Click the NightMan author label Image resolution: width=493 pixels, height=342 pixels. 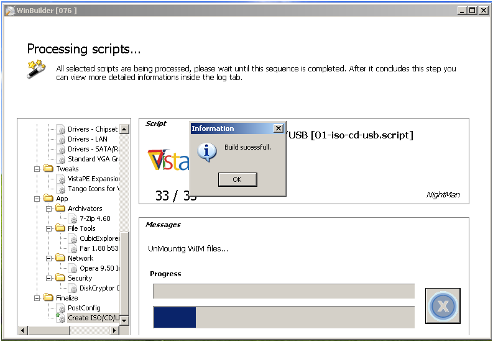click(x=443, y=195)
